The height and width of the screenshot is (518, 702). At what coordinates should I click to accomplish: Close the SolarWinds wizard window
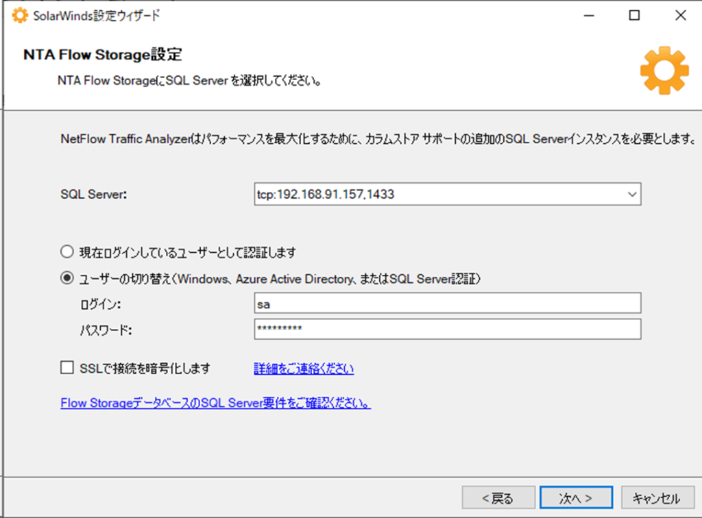(x=681, y=16)
